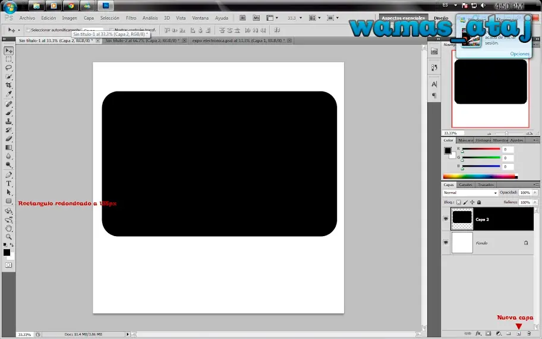This screenshot has width=542, height=339.
Task: Select the Dodge tool
Action: (x=9, y=165)
